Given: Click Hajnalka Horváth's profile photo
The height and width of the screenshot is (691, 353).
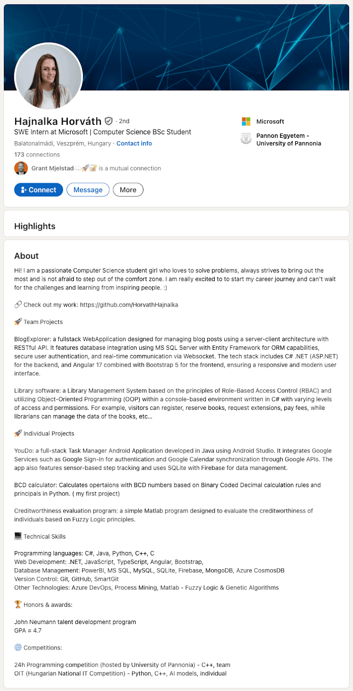Looking at the screenshot, I should (48, 76).
